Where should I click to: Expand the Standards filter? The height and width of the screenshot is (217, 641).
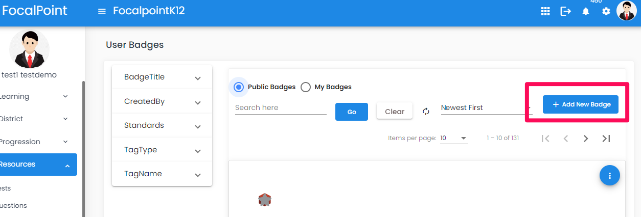[x=162, y=125]
